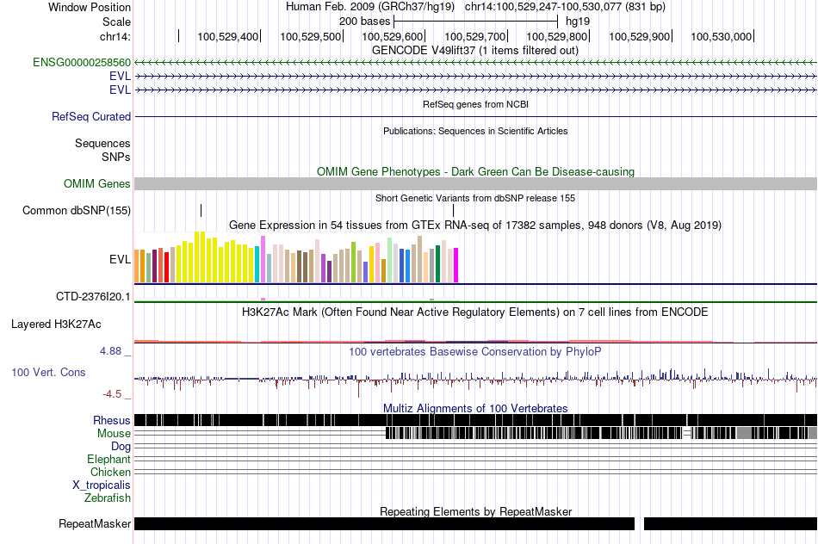This screenshot has height=544, width=818.
Task: Click the hg19 text beside the scale bar
Action: (x=578, y=22)
